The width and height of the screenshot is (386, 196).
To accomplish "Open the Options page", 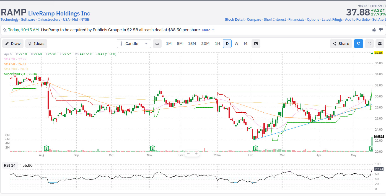I will pyautogui.click(x=313, y=20).
